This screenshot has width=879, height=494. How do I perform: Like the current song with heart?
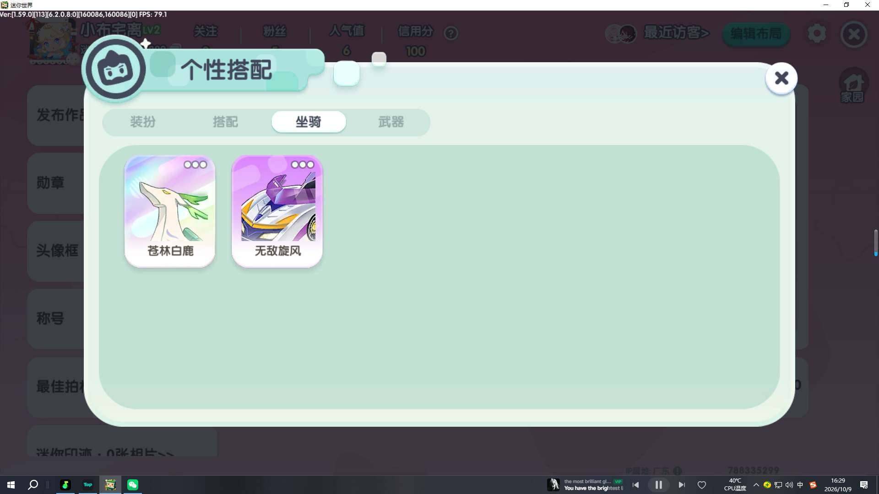[702, 485]
